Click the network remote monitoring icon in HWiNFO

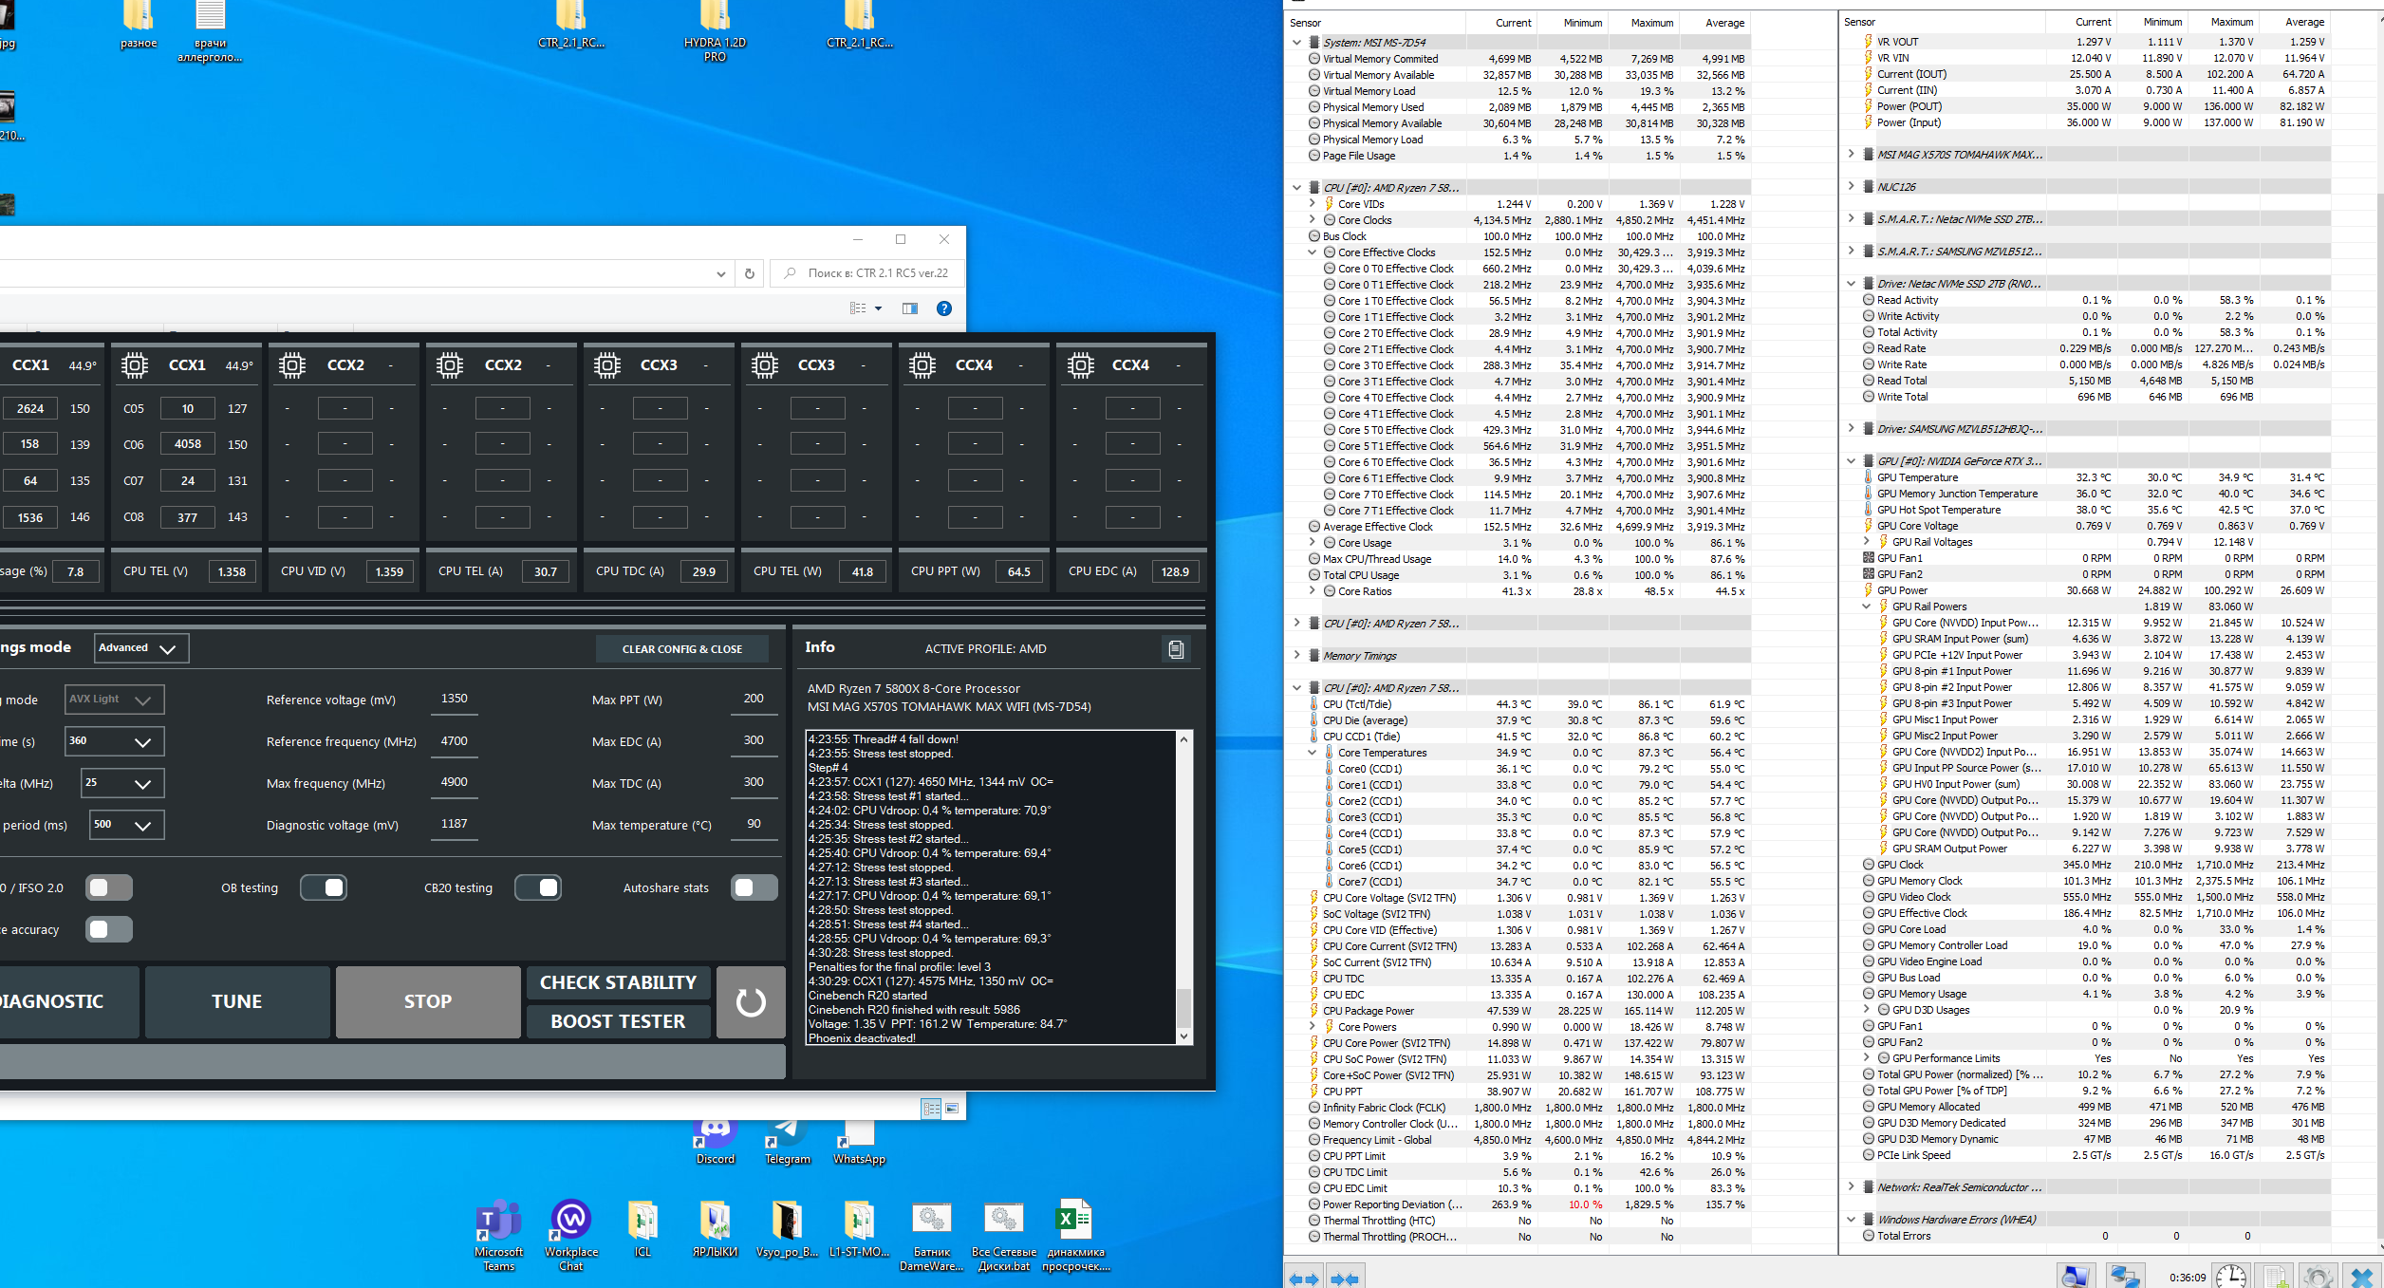(2124, 1277)
